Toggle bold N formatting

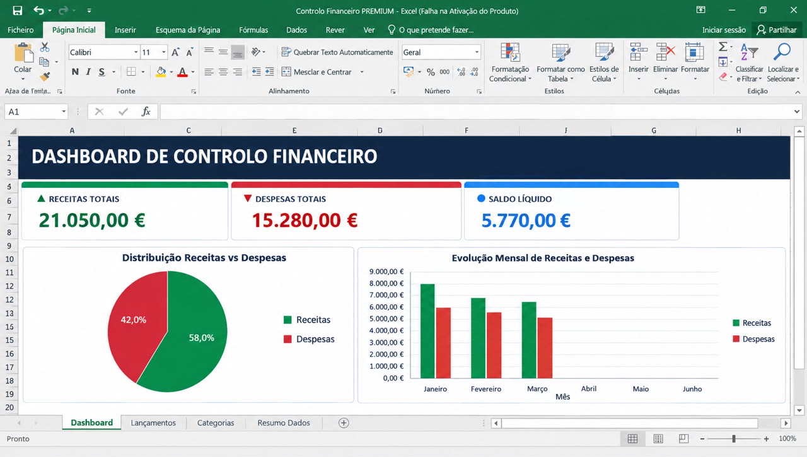coord(75,72)
